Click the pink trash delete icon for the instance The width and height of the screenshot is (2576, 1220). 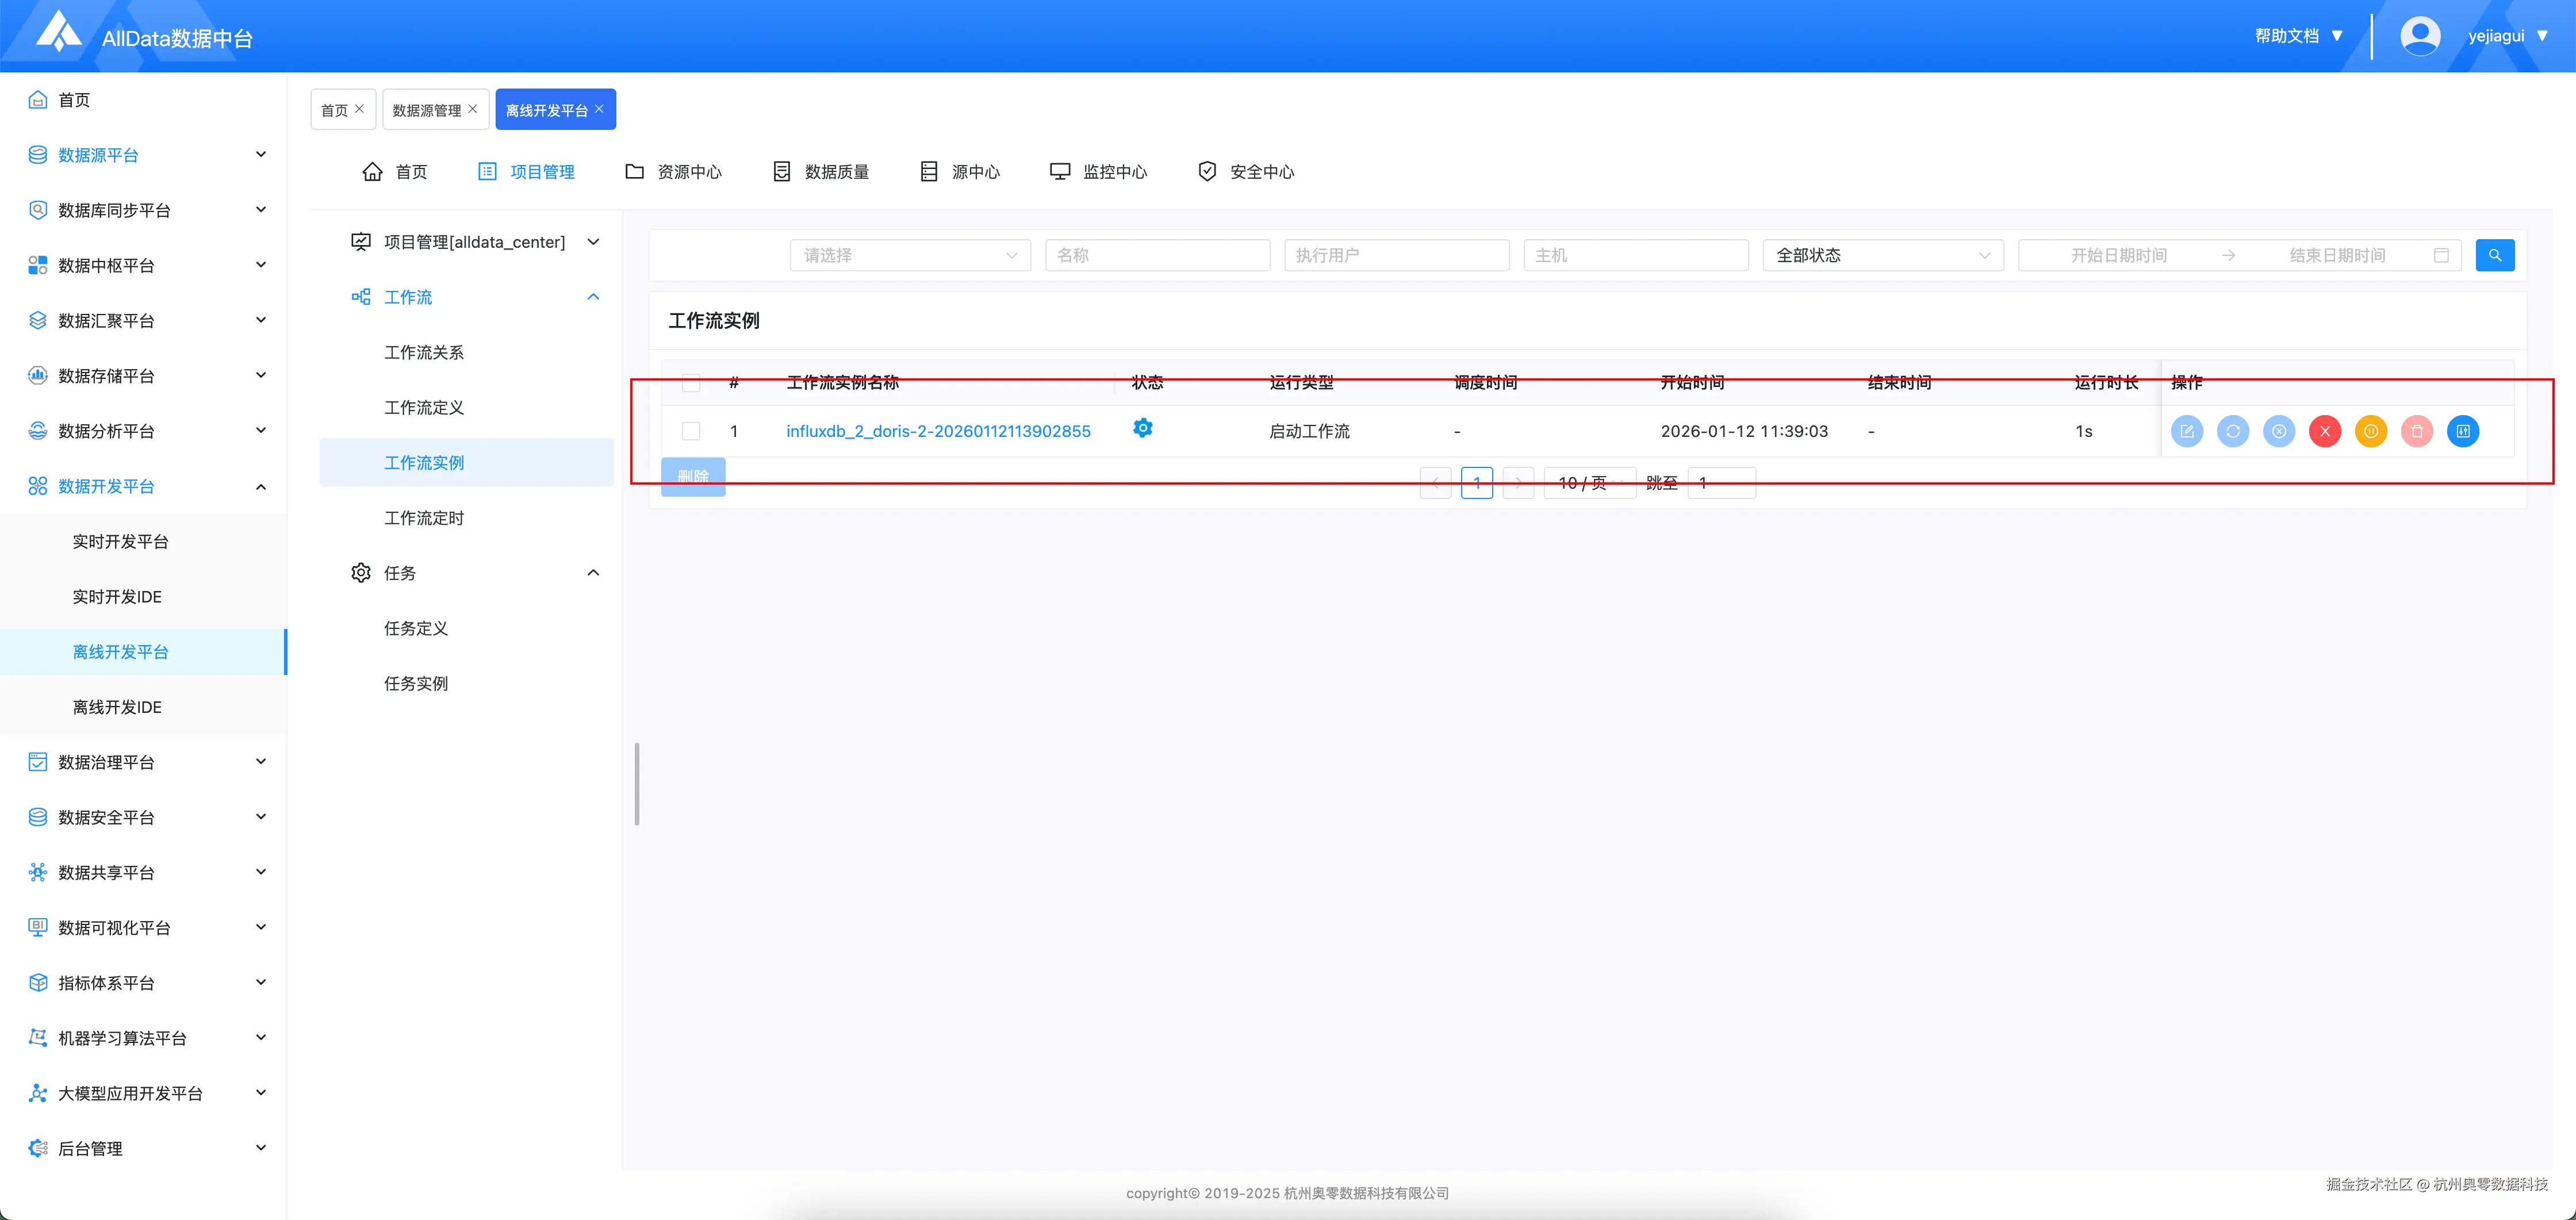pos(2417,431)
